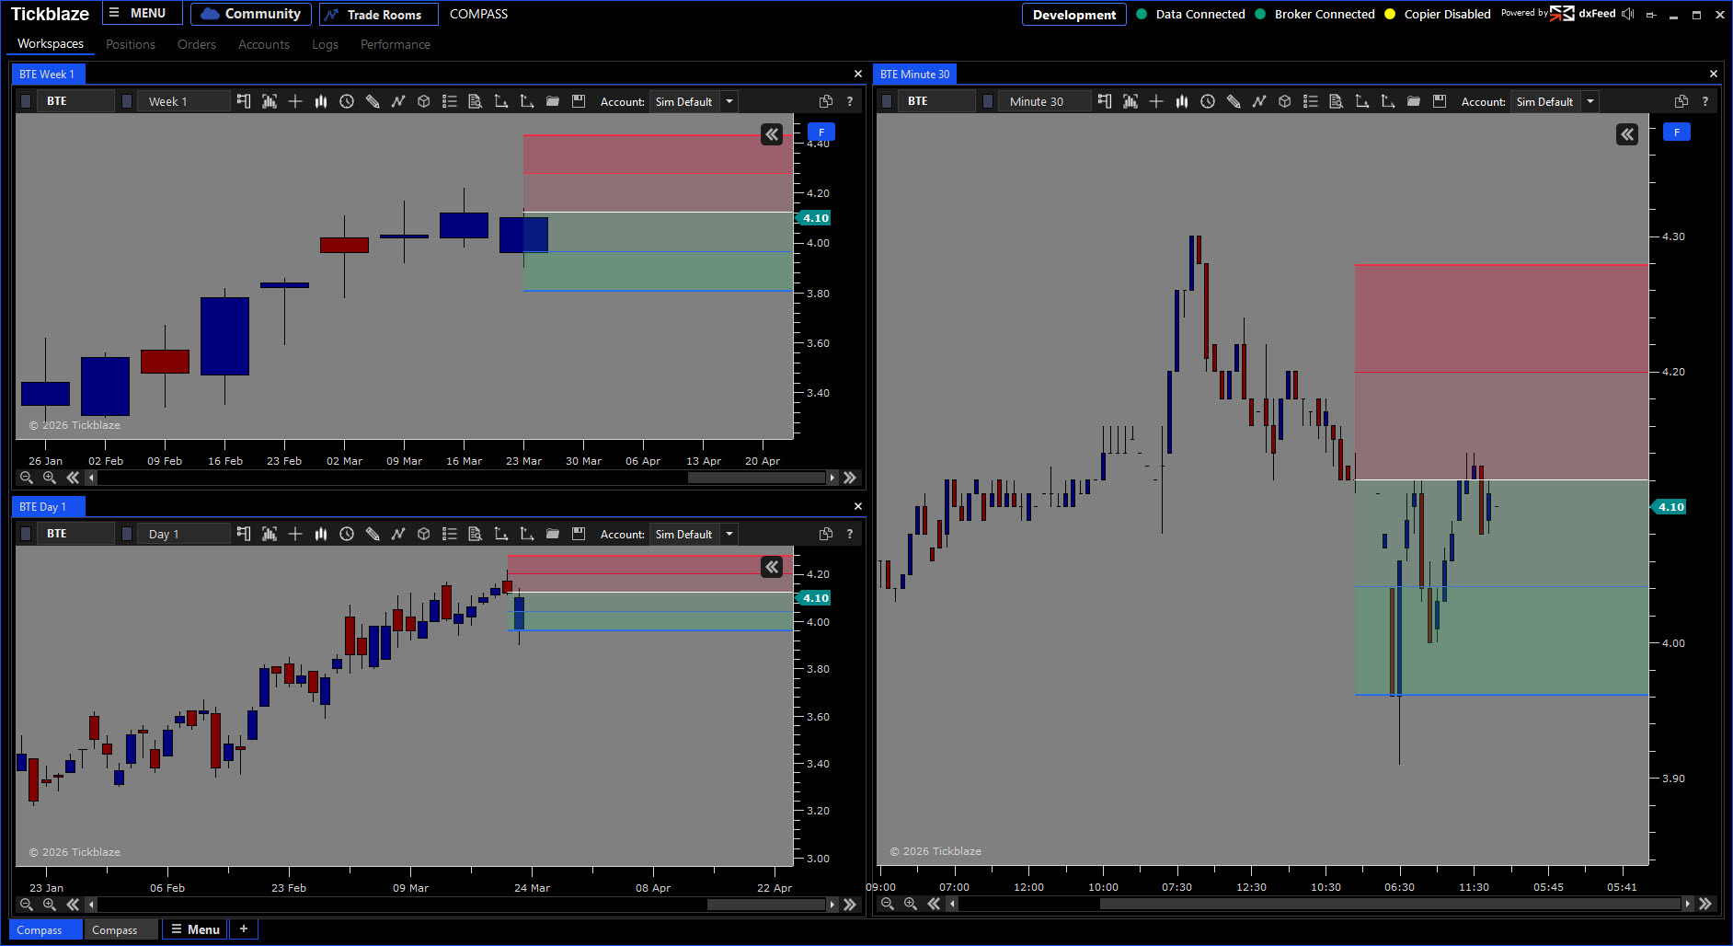Collapse side panel arrows on Day 1 chart

(772, 567)
